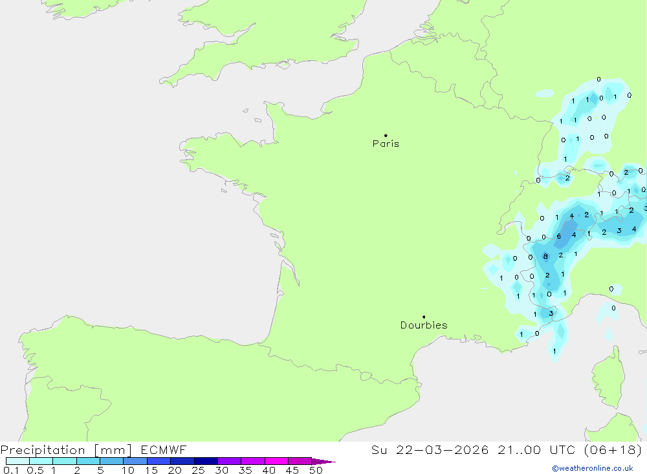Select the 10–15 mm legend swatch

pyautogui.click(x=135, y=461)
